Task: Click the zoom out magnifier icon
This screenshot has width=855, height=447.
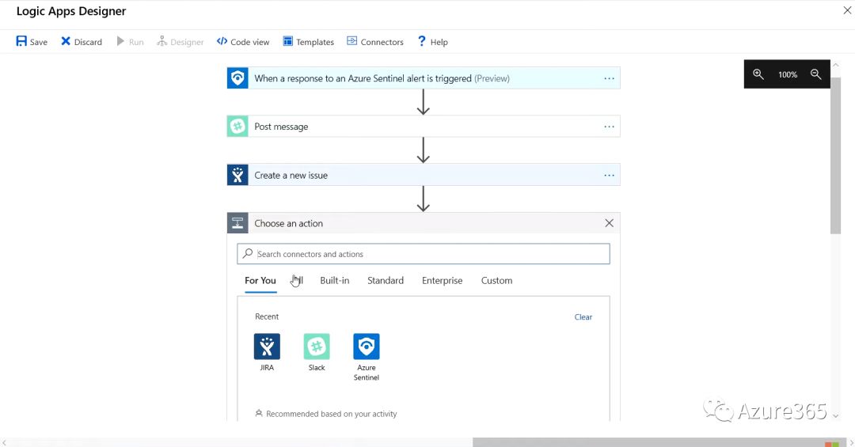Action: [x=815, y=74]
